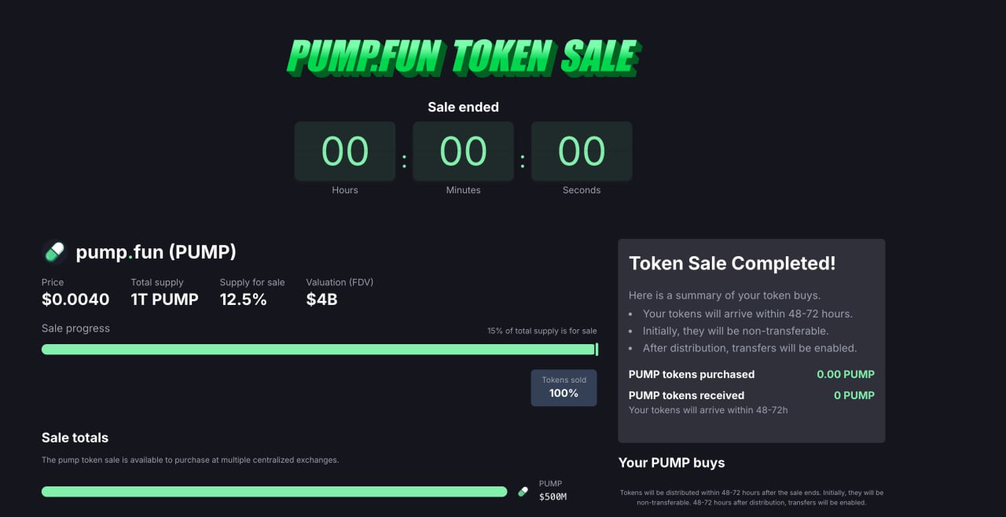Click the Sale totals green progress bar
This screenshot has width=1006, height=517.
click(274, 492)
